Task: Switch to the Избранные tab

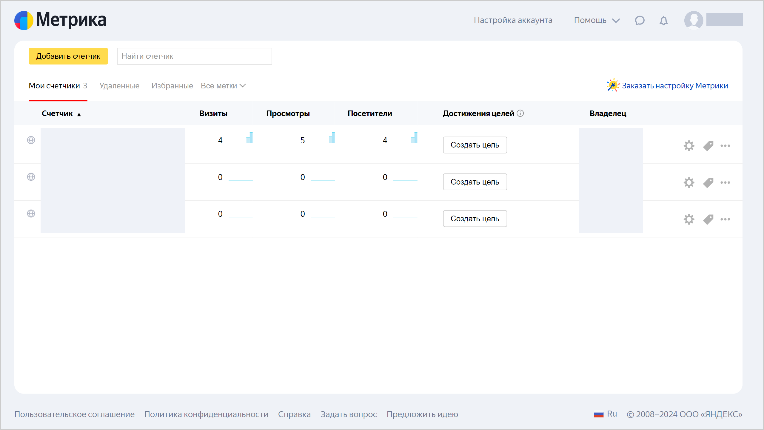Action: tap(172, 86)
